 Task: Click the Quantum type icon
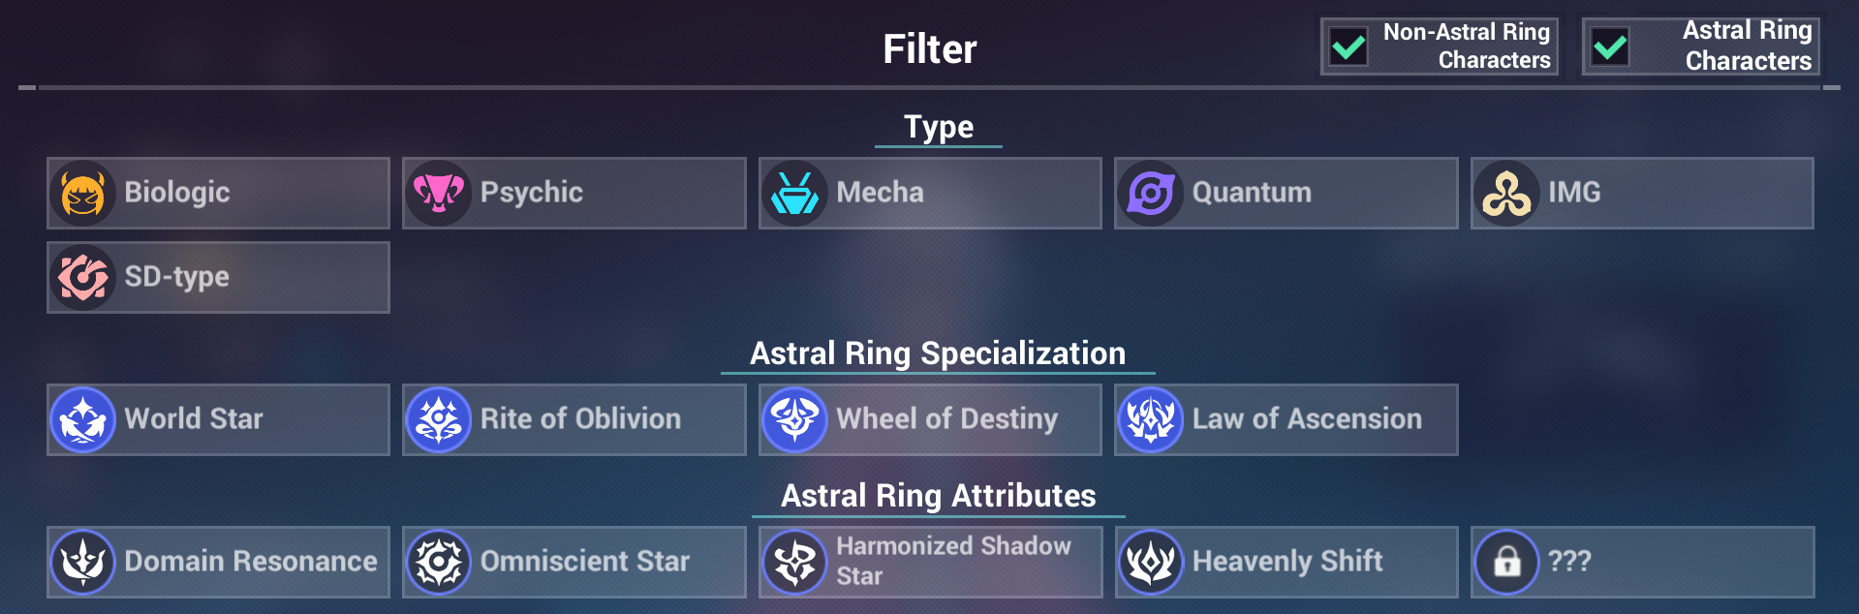click(x=1152, y=193)
